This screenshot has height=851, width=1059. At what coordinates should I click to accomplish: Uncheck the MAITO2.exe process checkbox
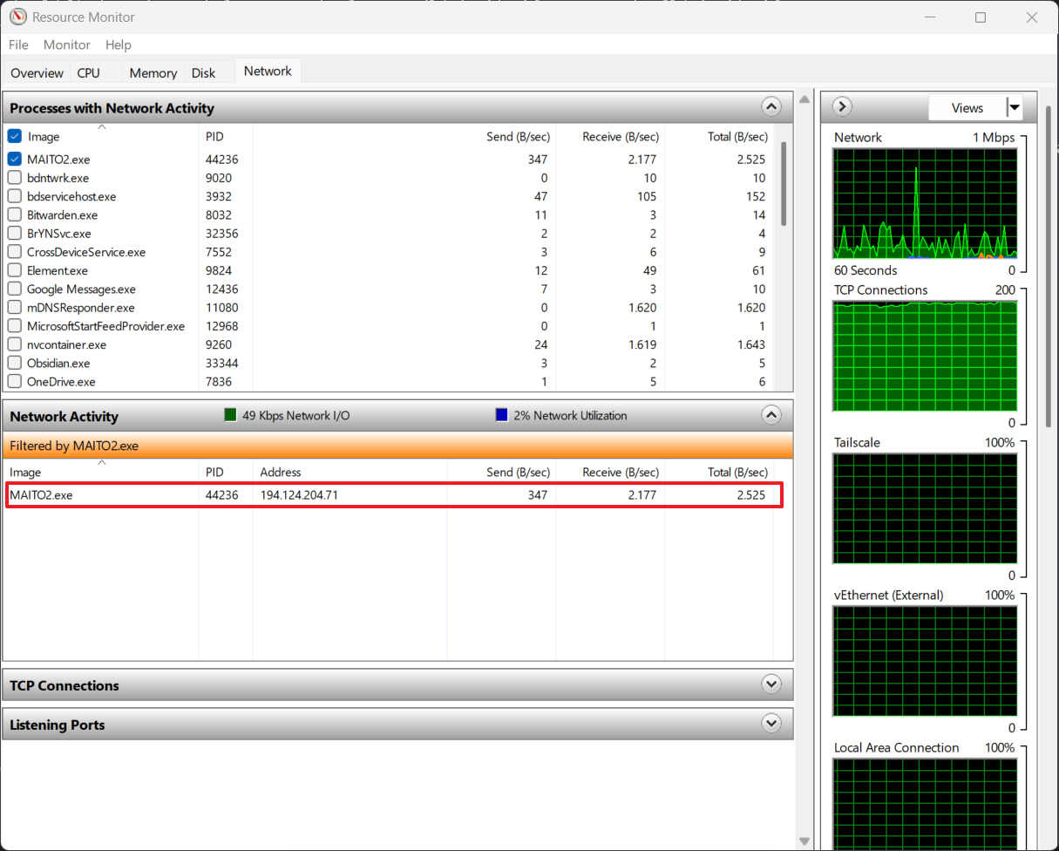[x=14, y=160]
